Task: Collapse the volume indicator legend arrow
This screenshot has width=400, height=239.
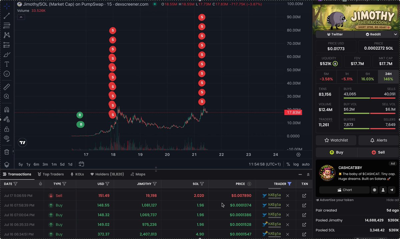Action: click(21, 17)
